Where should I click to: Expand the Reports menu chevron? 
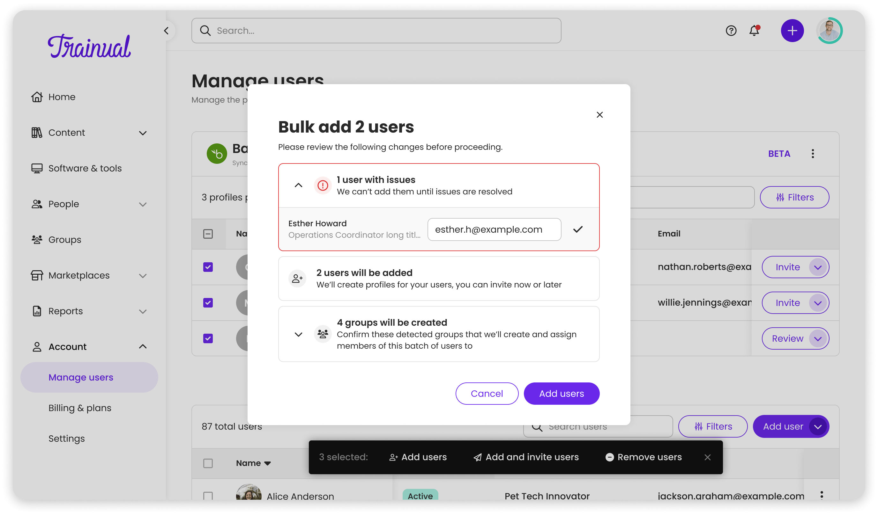[x=143, y=311]
